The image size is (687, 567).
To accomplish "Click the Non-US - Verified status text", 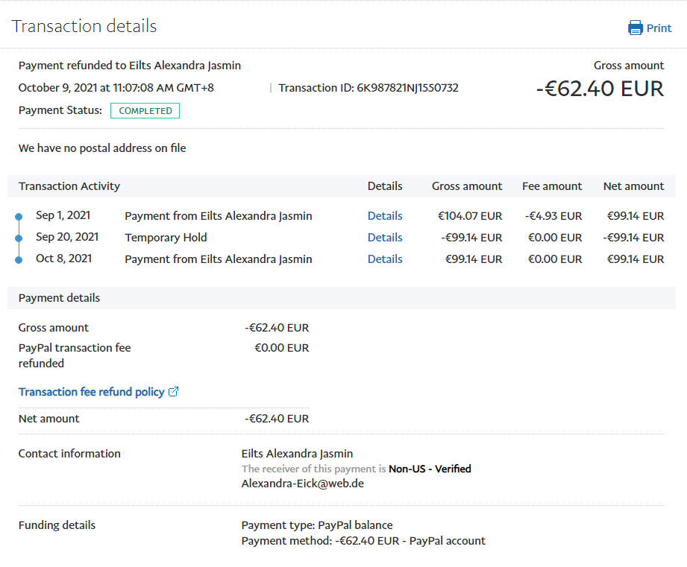I will (x=430, y=469).
